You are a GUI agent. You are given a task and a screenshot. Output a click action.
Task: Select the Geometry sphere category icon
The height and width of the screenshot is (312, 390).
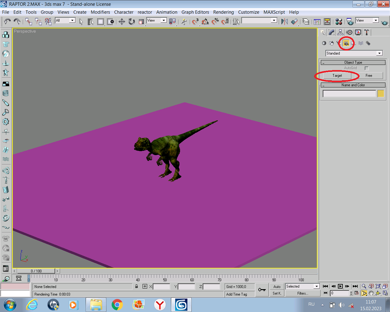pyautogui.click(x=324, y=43)
